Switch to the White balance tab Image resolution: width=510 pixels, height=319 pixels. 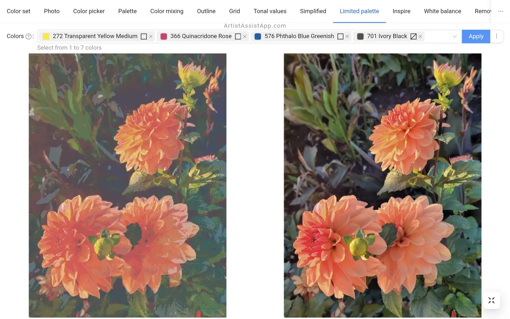pyautogui.click(x=443, y=11)
